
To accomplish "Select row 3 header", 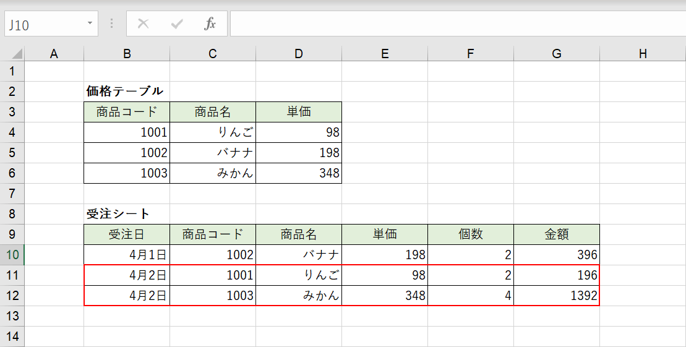I will (x=12, y=111).
